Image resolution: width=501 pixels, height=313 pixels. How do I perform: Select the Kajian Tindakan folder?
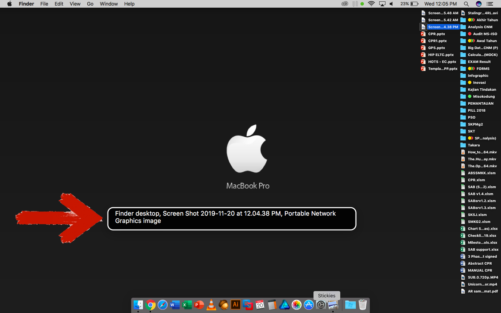pyautogui.click(x=478, y=89)
